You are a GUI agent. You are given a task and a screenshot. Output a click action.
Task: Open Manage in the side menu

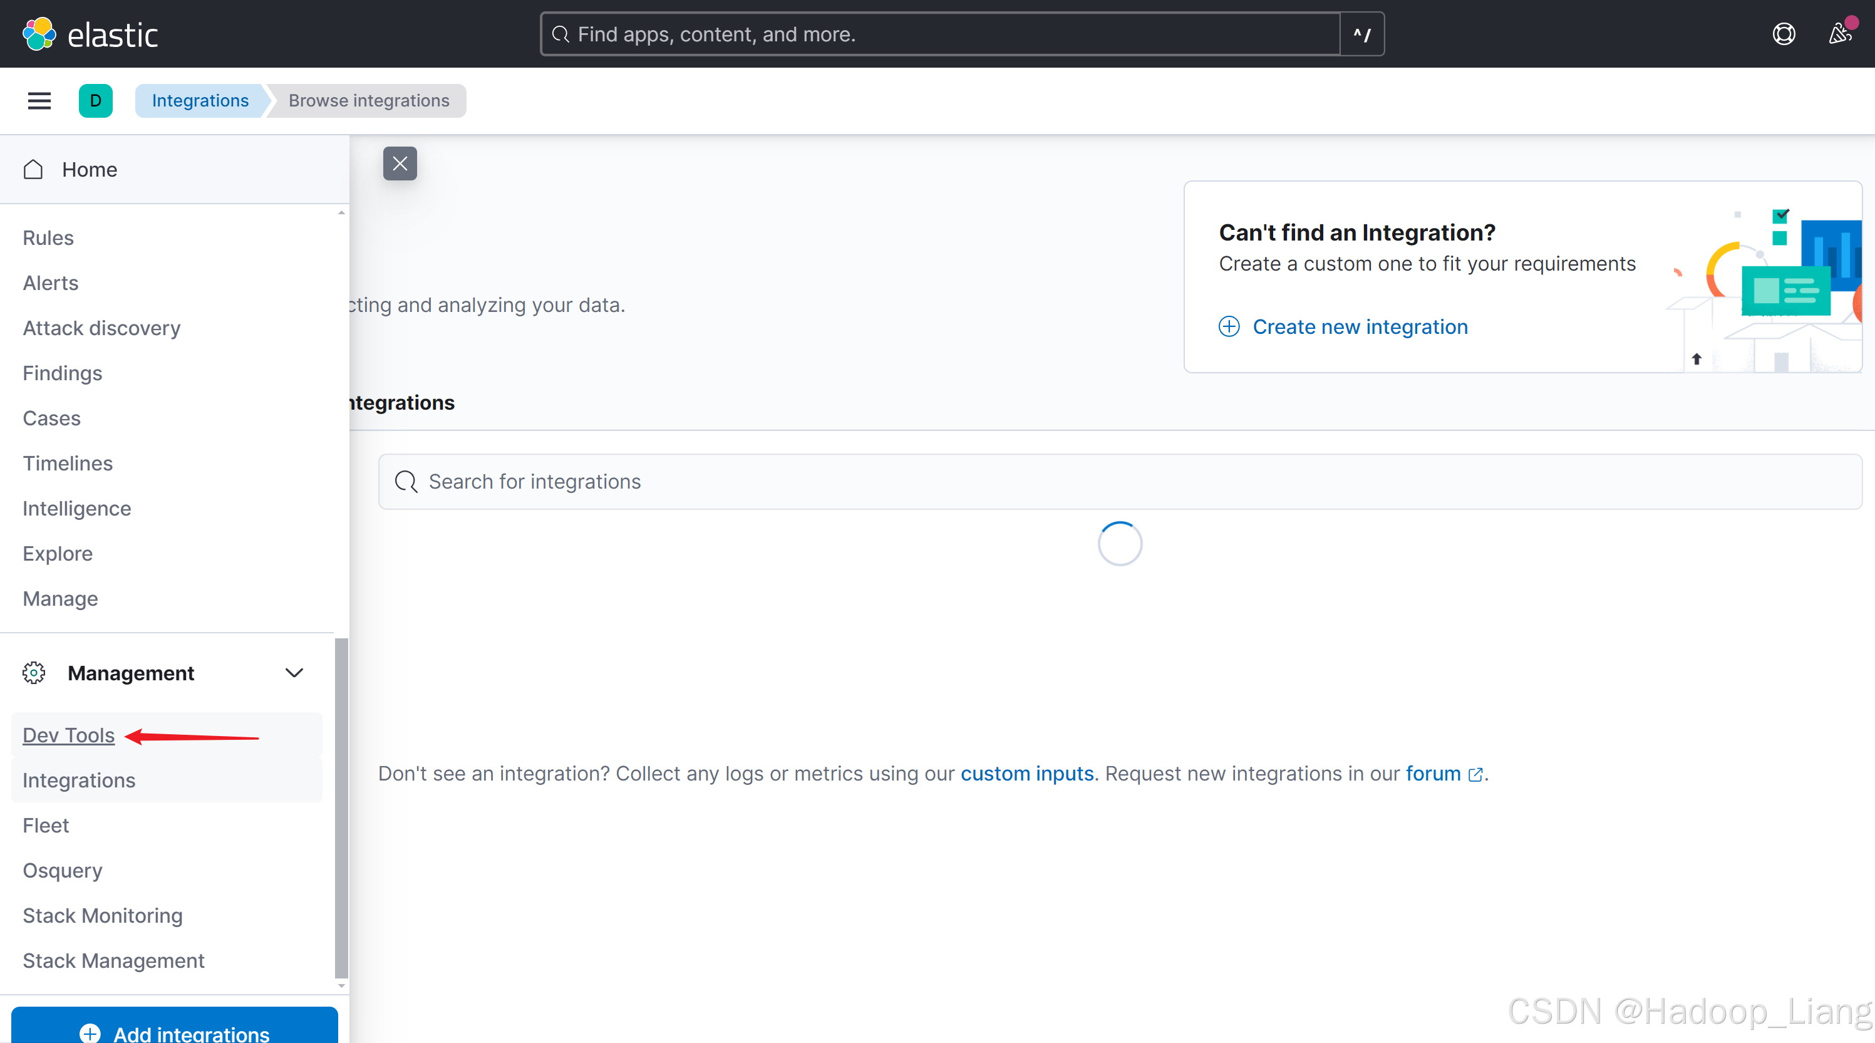tap(59, 599)
